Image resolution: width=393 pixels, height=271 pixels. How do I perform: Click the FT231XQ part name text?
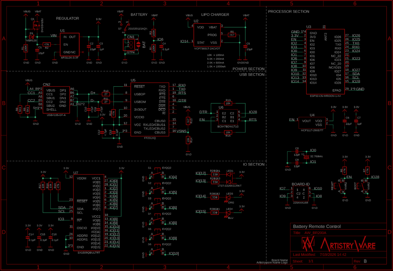pos(150,138)
